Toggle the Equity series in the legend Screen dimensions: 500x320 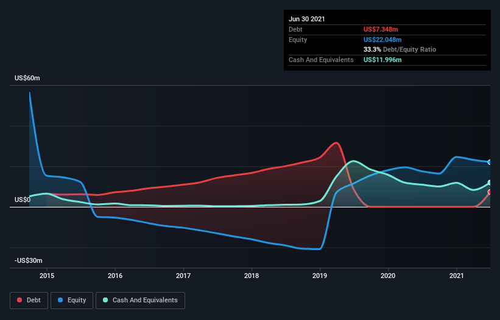[72, 301]
